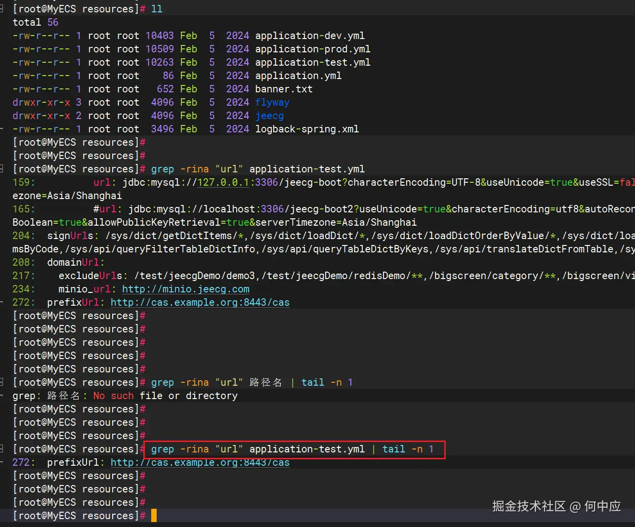Screen dimensions: 635x527
Task: Click the banner.txt file name
Action: click(284, 89)
